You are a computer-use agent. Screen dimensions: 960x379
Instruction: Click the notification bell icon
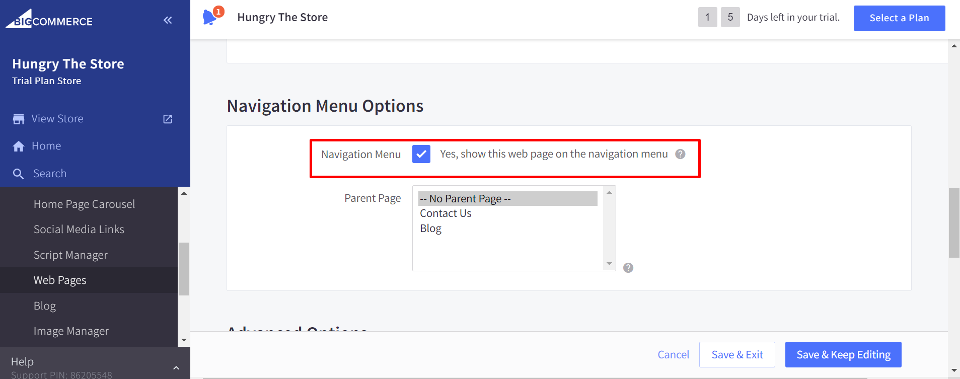click(209, 18)
